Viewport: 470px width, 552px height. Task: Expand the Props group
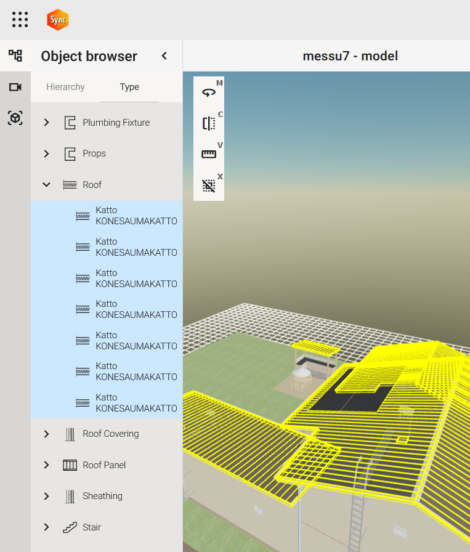47,153
